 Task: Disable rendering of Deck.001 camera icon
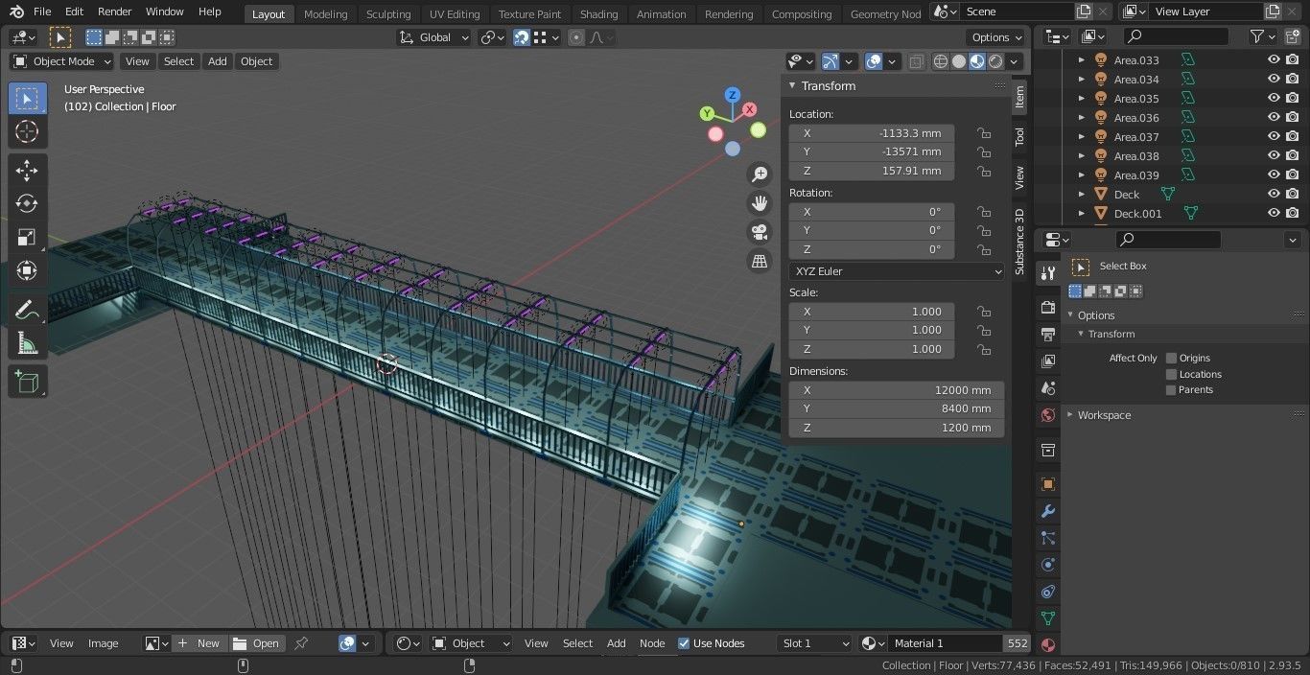[1293, 213]
